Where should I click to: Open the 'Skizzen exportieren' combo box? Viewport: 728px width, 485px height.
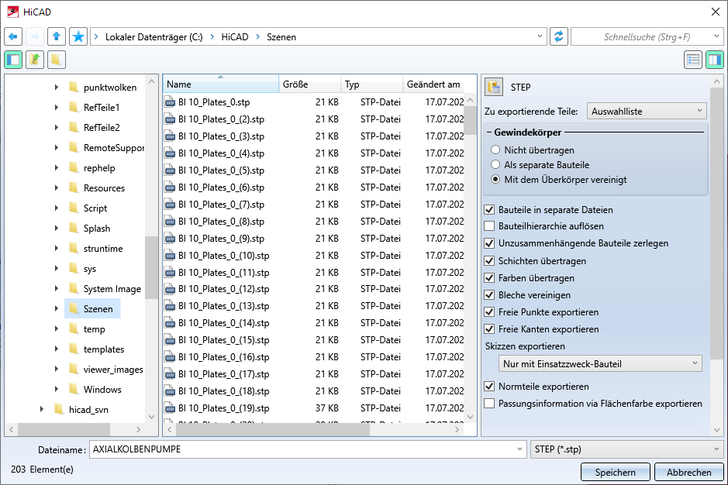click(600, 364)
